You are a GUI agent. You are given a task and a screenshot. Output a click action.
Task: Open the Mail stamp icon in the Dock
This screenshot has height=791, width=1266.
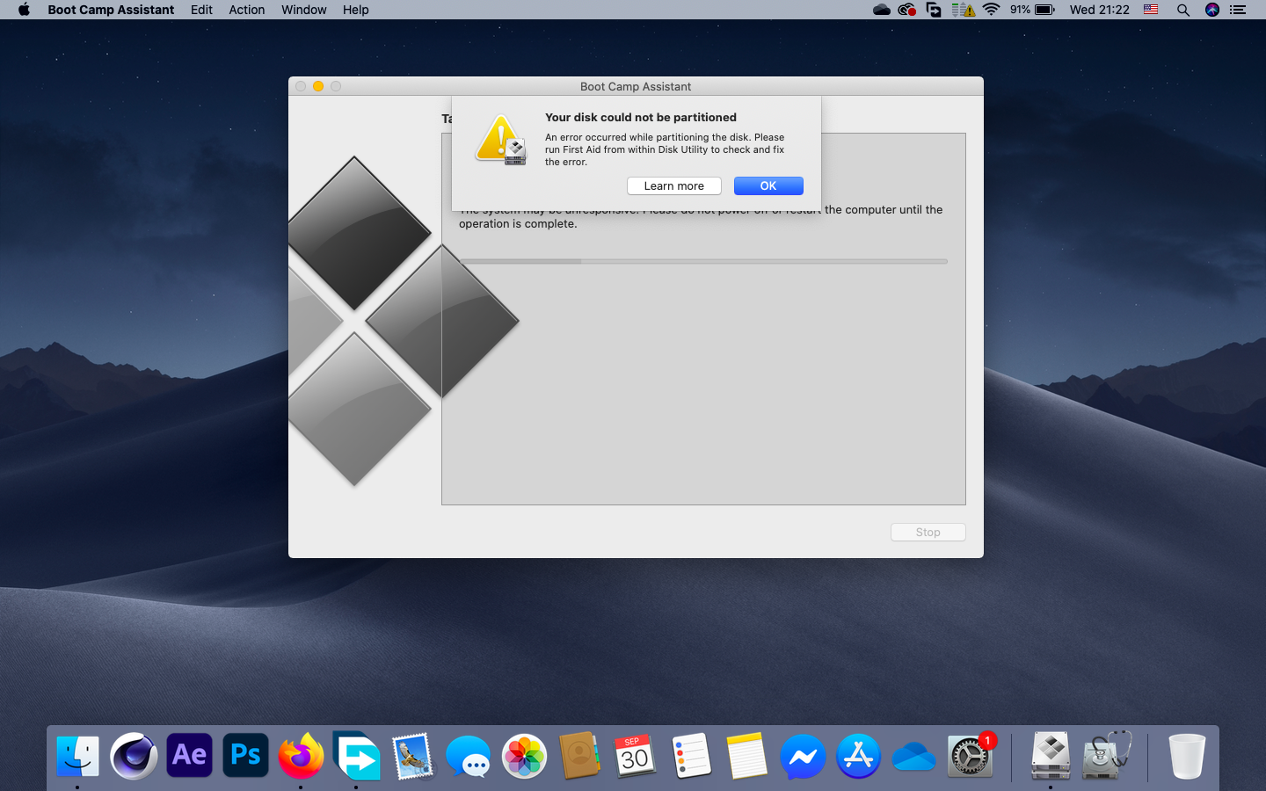[x=412, y=756]
